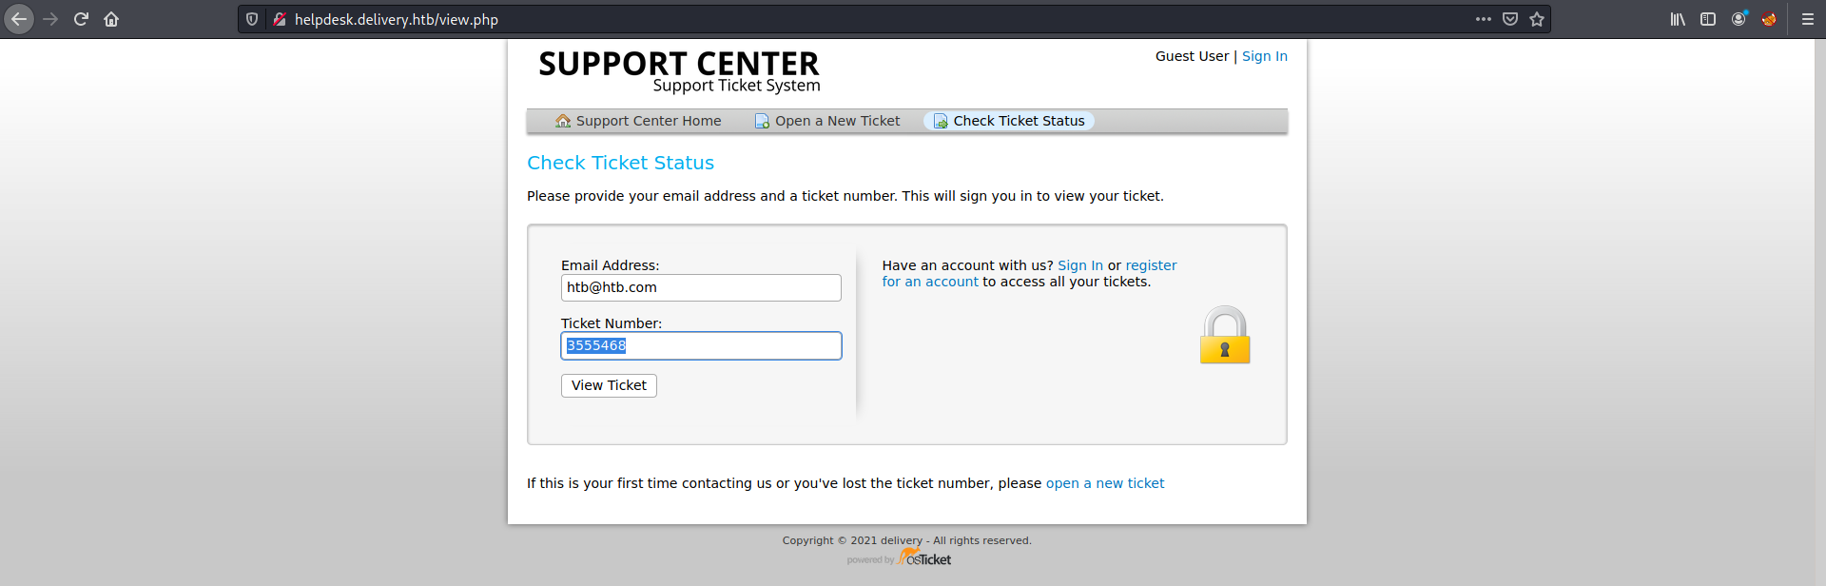Viewport: 1826px width, 586px height.
Task: Click the Sign In link at top right
Action: pyautogui.click(x=1264, y=56)
